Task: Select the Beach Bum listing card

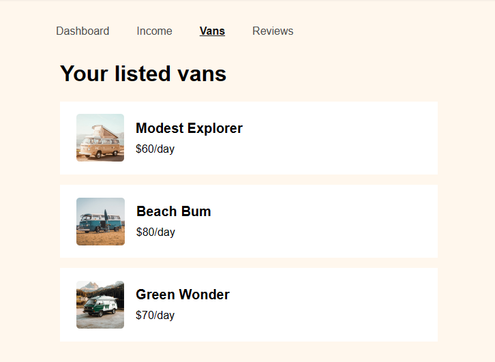Action: (249, 222)
